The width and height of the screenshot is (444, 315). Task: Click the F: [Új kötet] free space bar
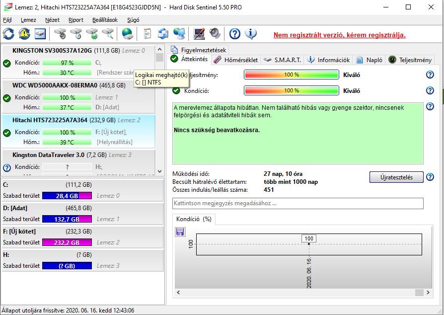(x=67, y=242)
